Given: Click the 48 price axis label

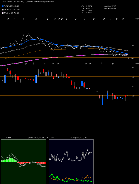Looking at the screenshot, I should click(x=133, y=67).
